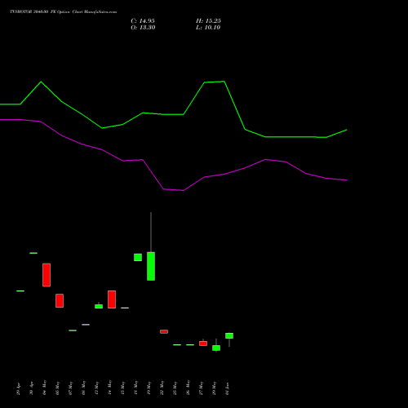Click the low value L: 10.10
The width and height of the screenshot is (408, 408).
click(208, 28)
